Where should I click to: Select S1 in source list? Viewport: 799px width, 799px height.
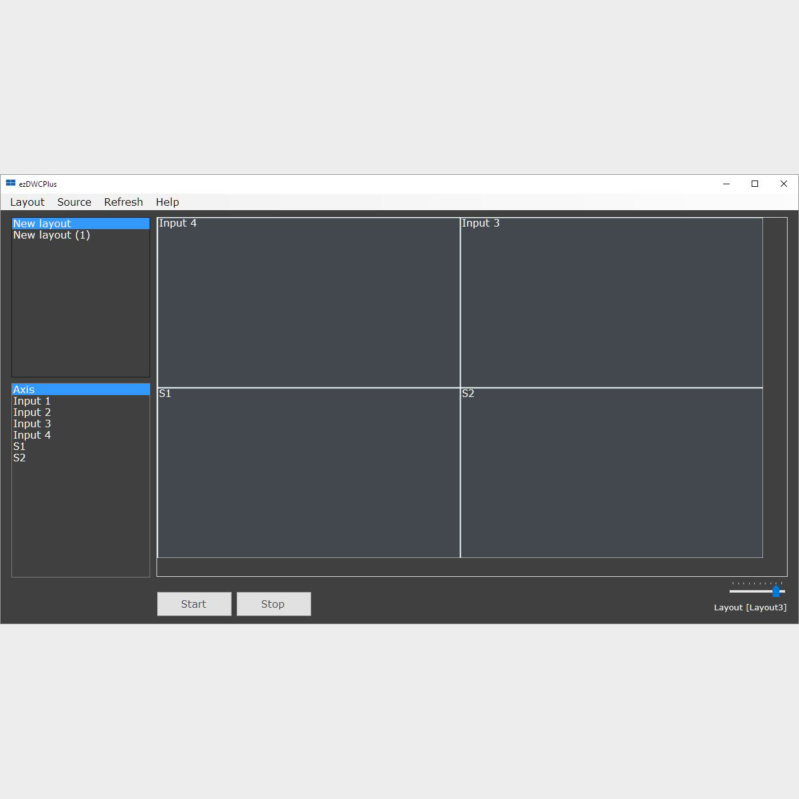click(x=81, y=446)
